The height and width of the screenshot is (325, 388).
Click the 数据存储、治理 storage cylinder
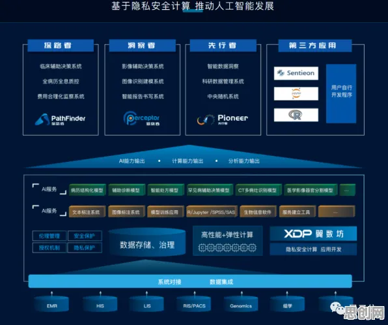[147, 243]
